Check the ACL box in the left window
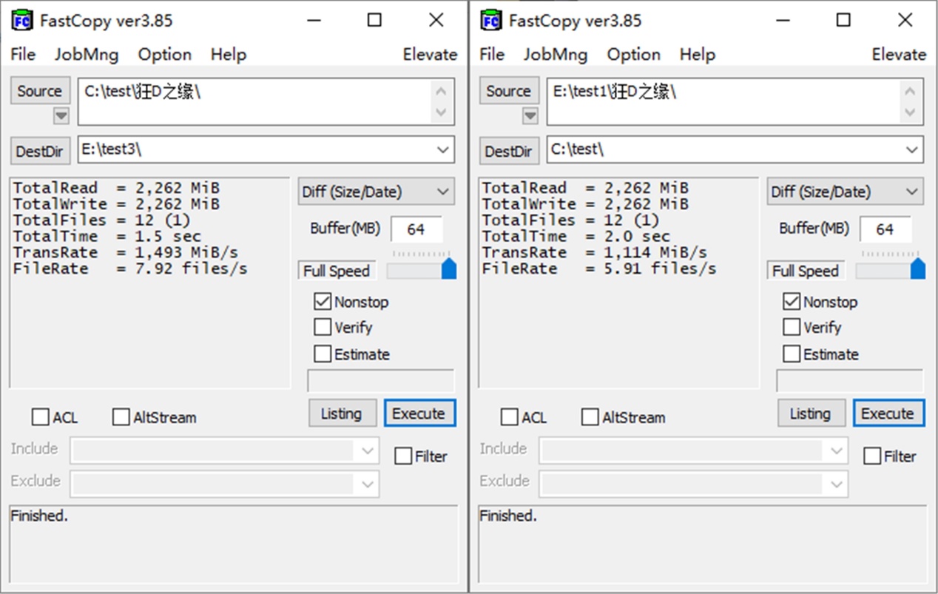 point(41,417)
